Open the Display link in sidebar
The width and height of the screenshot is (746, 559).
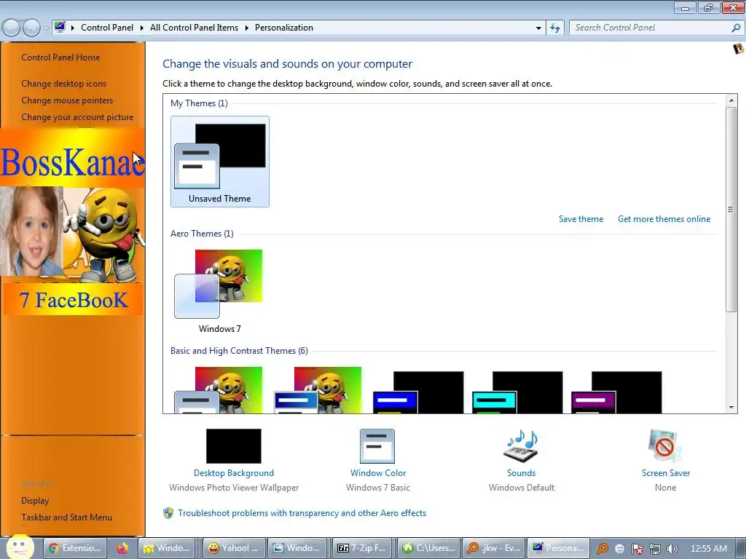[x=35, y=501]
